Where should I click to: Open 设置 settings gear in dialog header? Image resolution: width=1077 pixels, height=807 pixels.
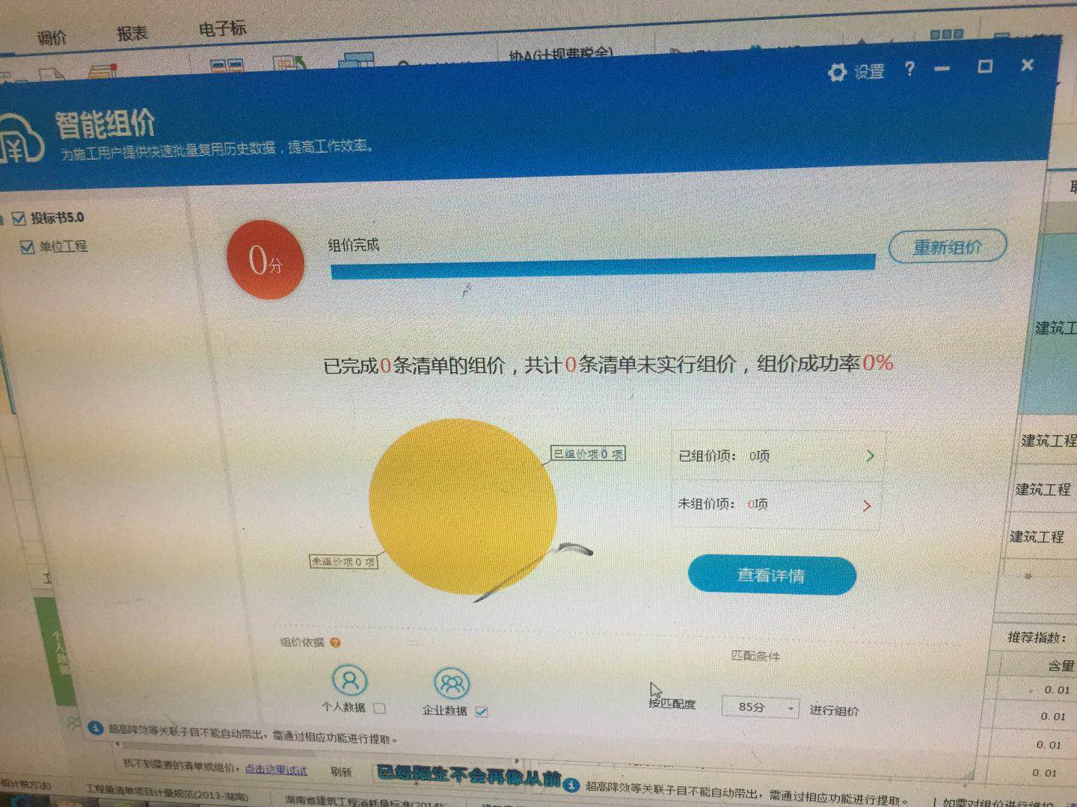(x=856, y=72)
